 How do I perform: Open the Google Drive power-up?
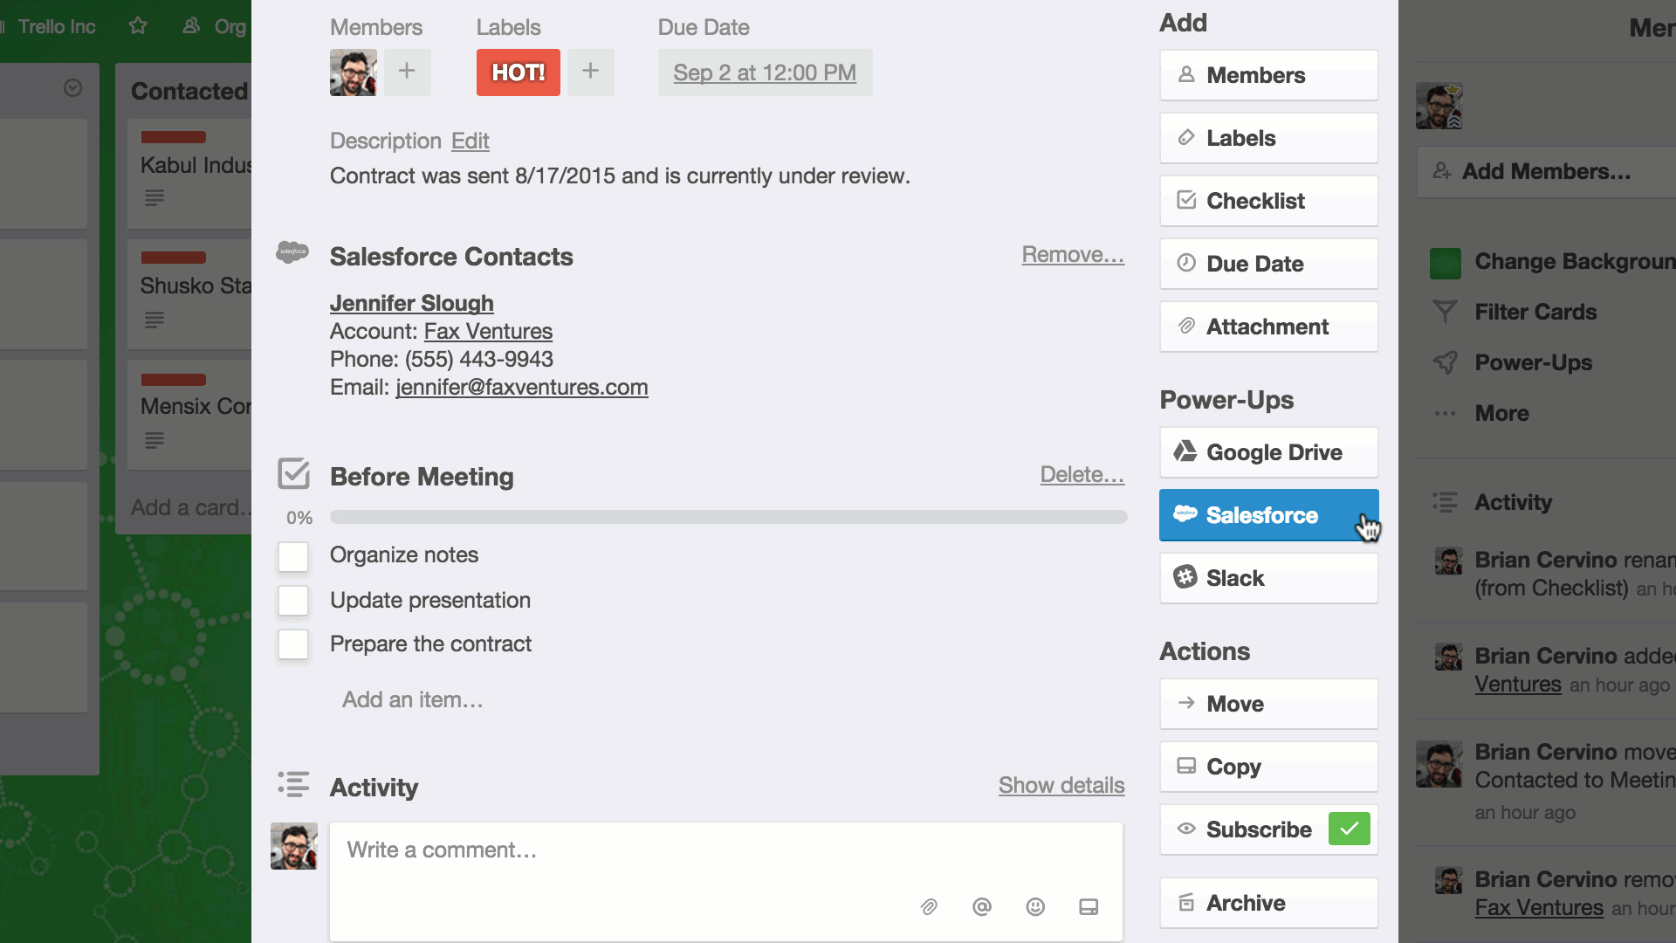click(x=1268, y=452)
